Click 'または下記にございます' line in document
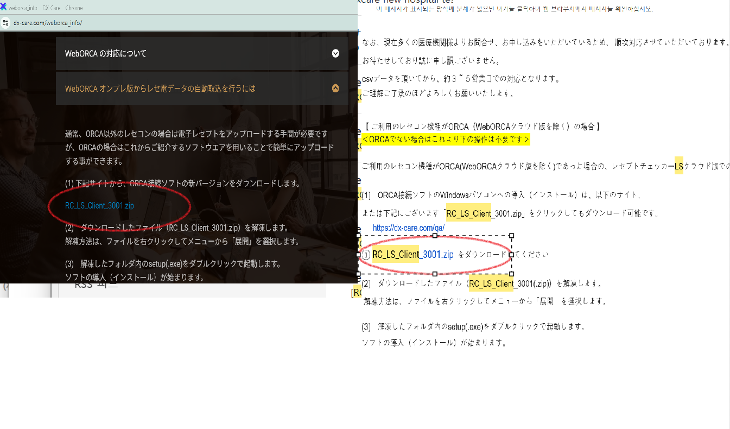The width and height of the screenshot is (730, 429). [x=511, y=213]
